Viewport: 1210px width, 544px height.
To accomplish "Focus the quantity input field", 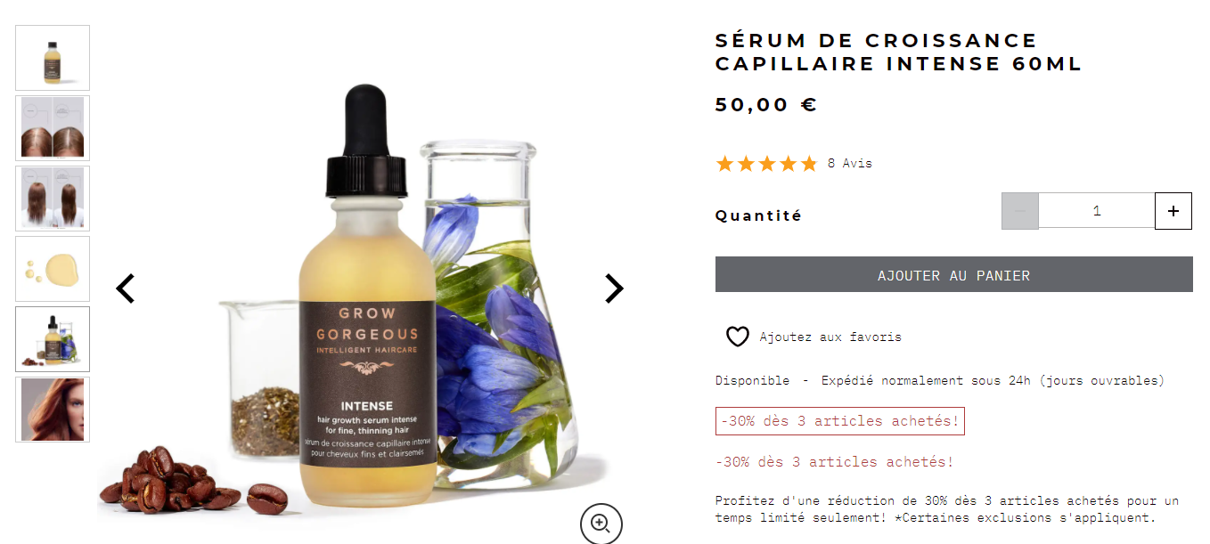I will 1097,211.
